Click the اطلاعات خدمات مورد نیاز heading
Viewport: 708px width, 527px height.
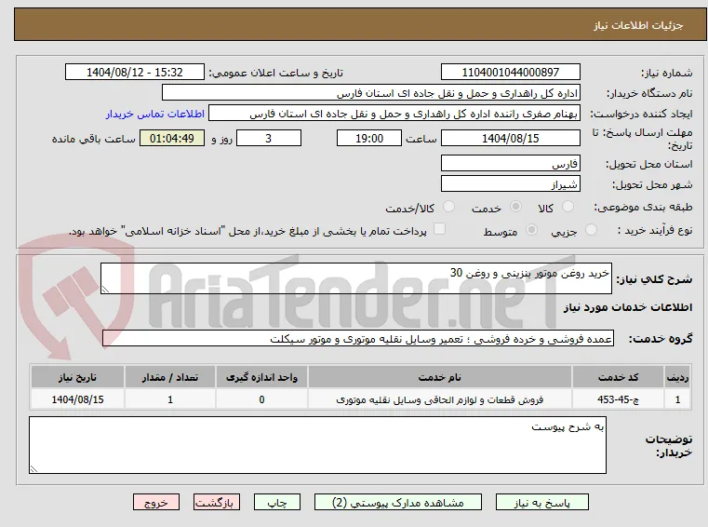628,307
